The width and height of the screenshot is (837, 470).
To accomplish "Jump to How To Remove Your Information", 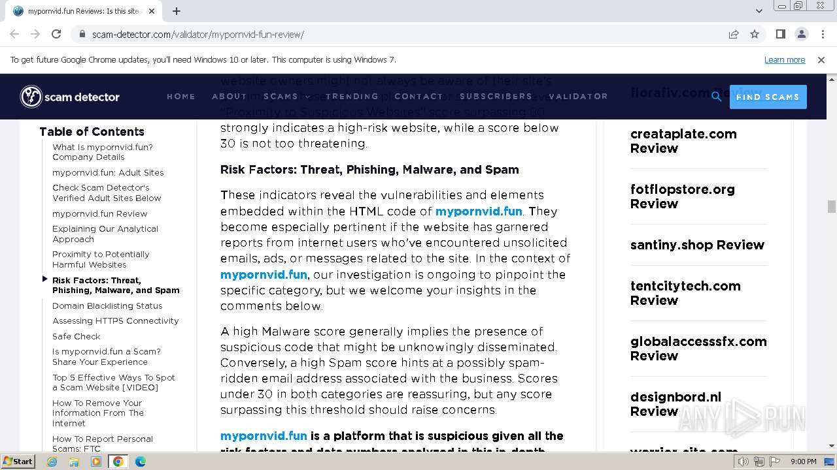I will click(x=98, y=413).
